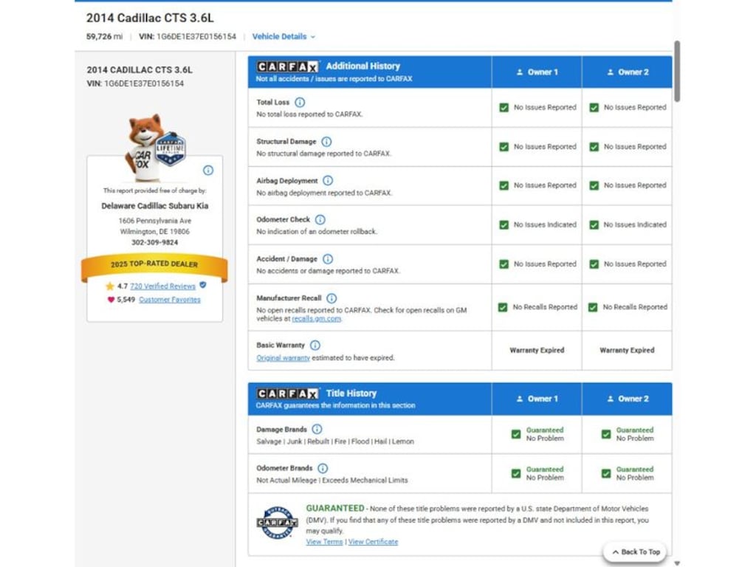Click dealer card info icon

point(208,171)
